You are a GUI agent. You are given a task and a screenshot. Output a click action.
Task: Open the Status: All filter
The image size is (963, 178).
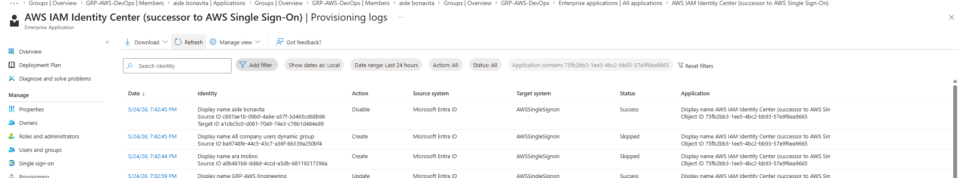coord(485,65)
